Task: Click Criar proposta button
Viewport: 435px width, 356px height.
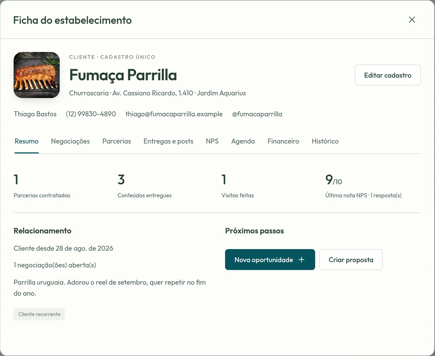Action: pos(351,260)
